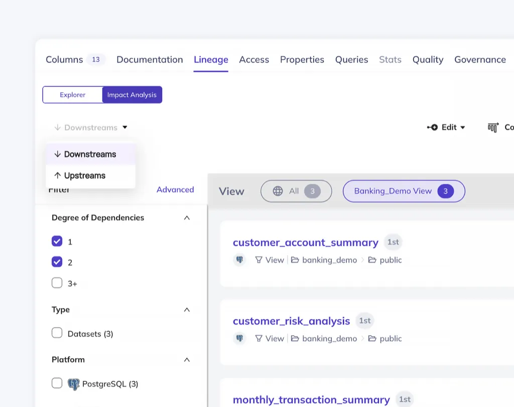This screenshot has height=407, width=514.
Task: Click folder icon next to banking_demo in first result
Action: [x=295, y=260]
